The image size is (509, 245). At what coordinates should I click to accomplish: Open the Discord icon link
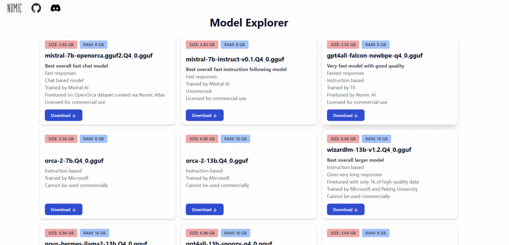coord(55,8)
